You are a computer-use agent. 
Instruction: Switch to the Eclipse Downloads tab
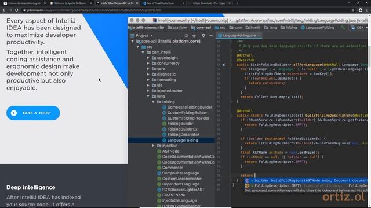click(209, 3)
